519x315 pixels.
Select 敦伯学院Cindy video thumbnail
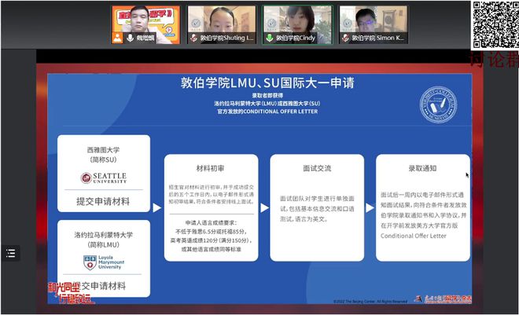[x=297, y=25]
